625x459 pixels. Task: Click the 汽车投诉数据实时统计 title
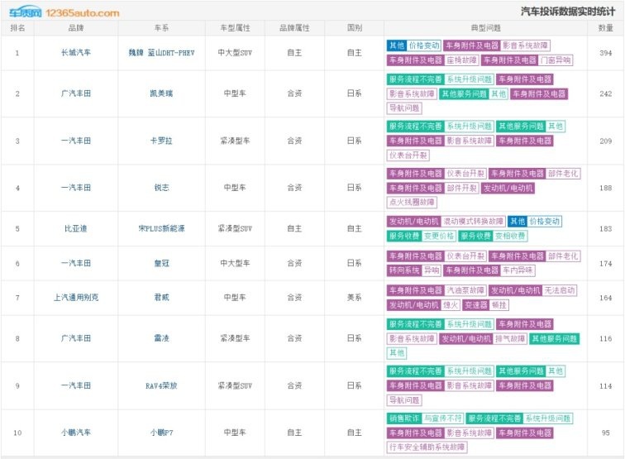[x=568, y=12]
